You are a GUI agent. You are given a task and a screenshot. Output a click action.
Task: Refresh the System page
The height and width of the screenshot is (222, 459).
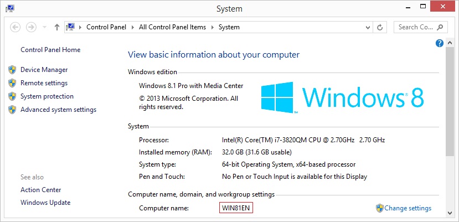[380, 27]
